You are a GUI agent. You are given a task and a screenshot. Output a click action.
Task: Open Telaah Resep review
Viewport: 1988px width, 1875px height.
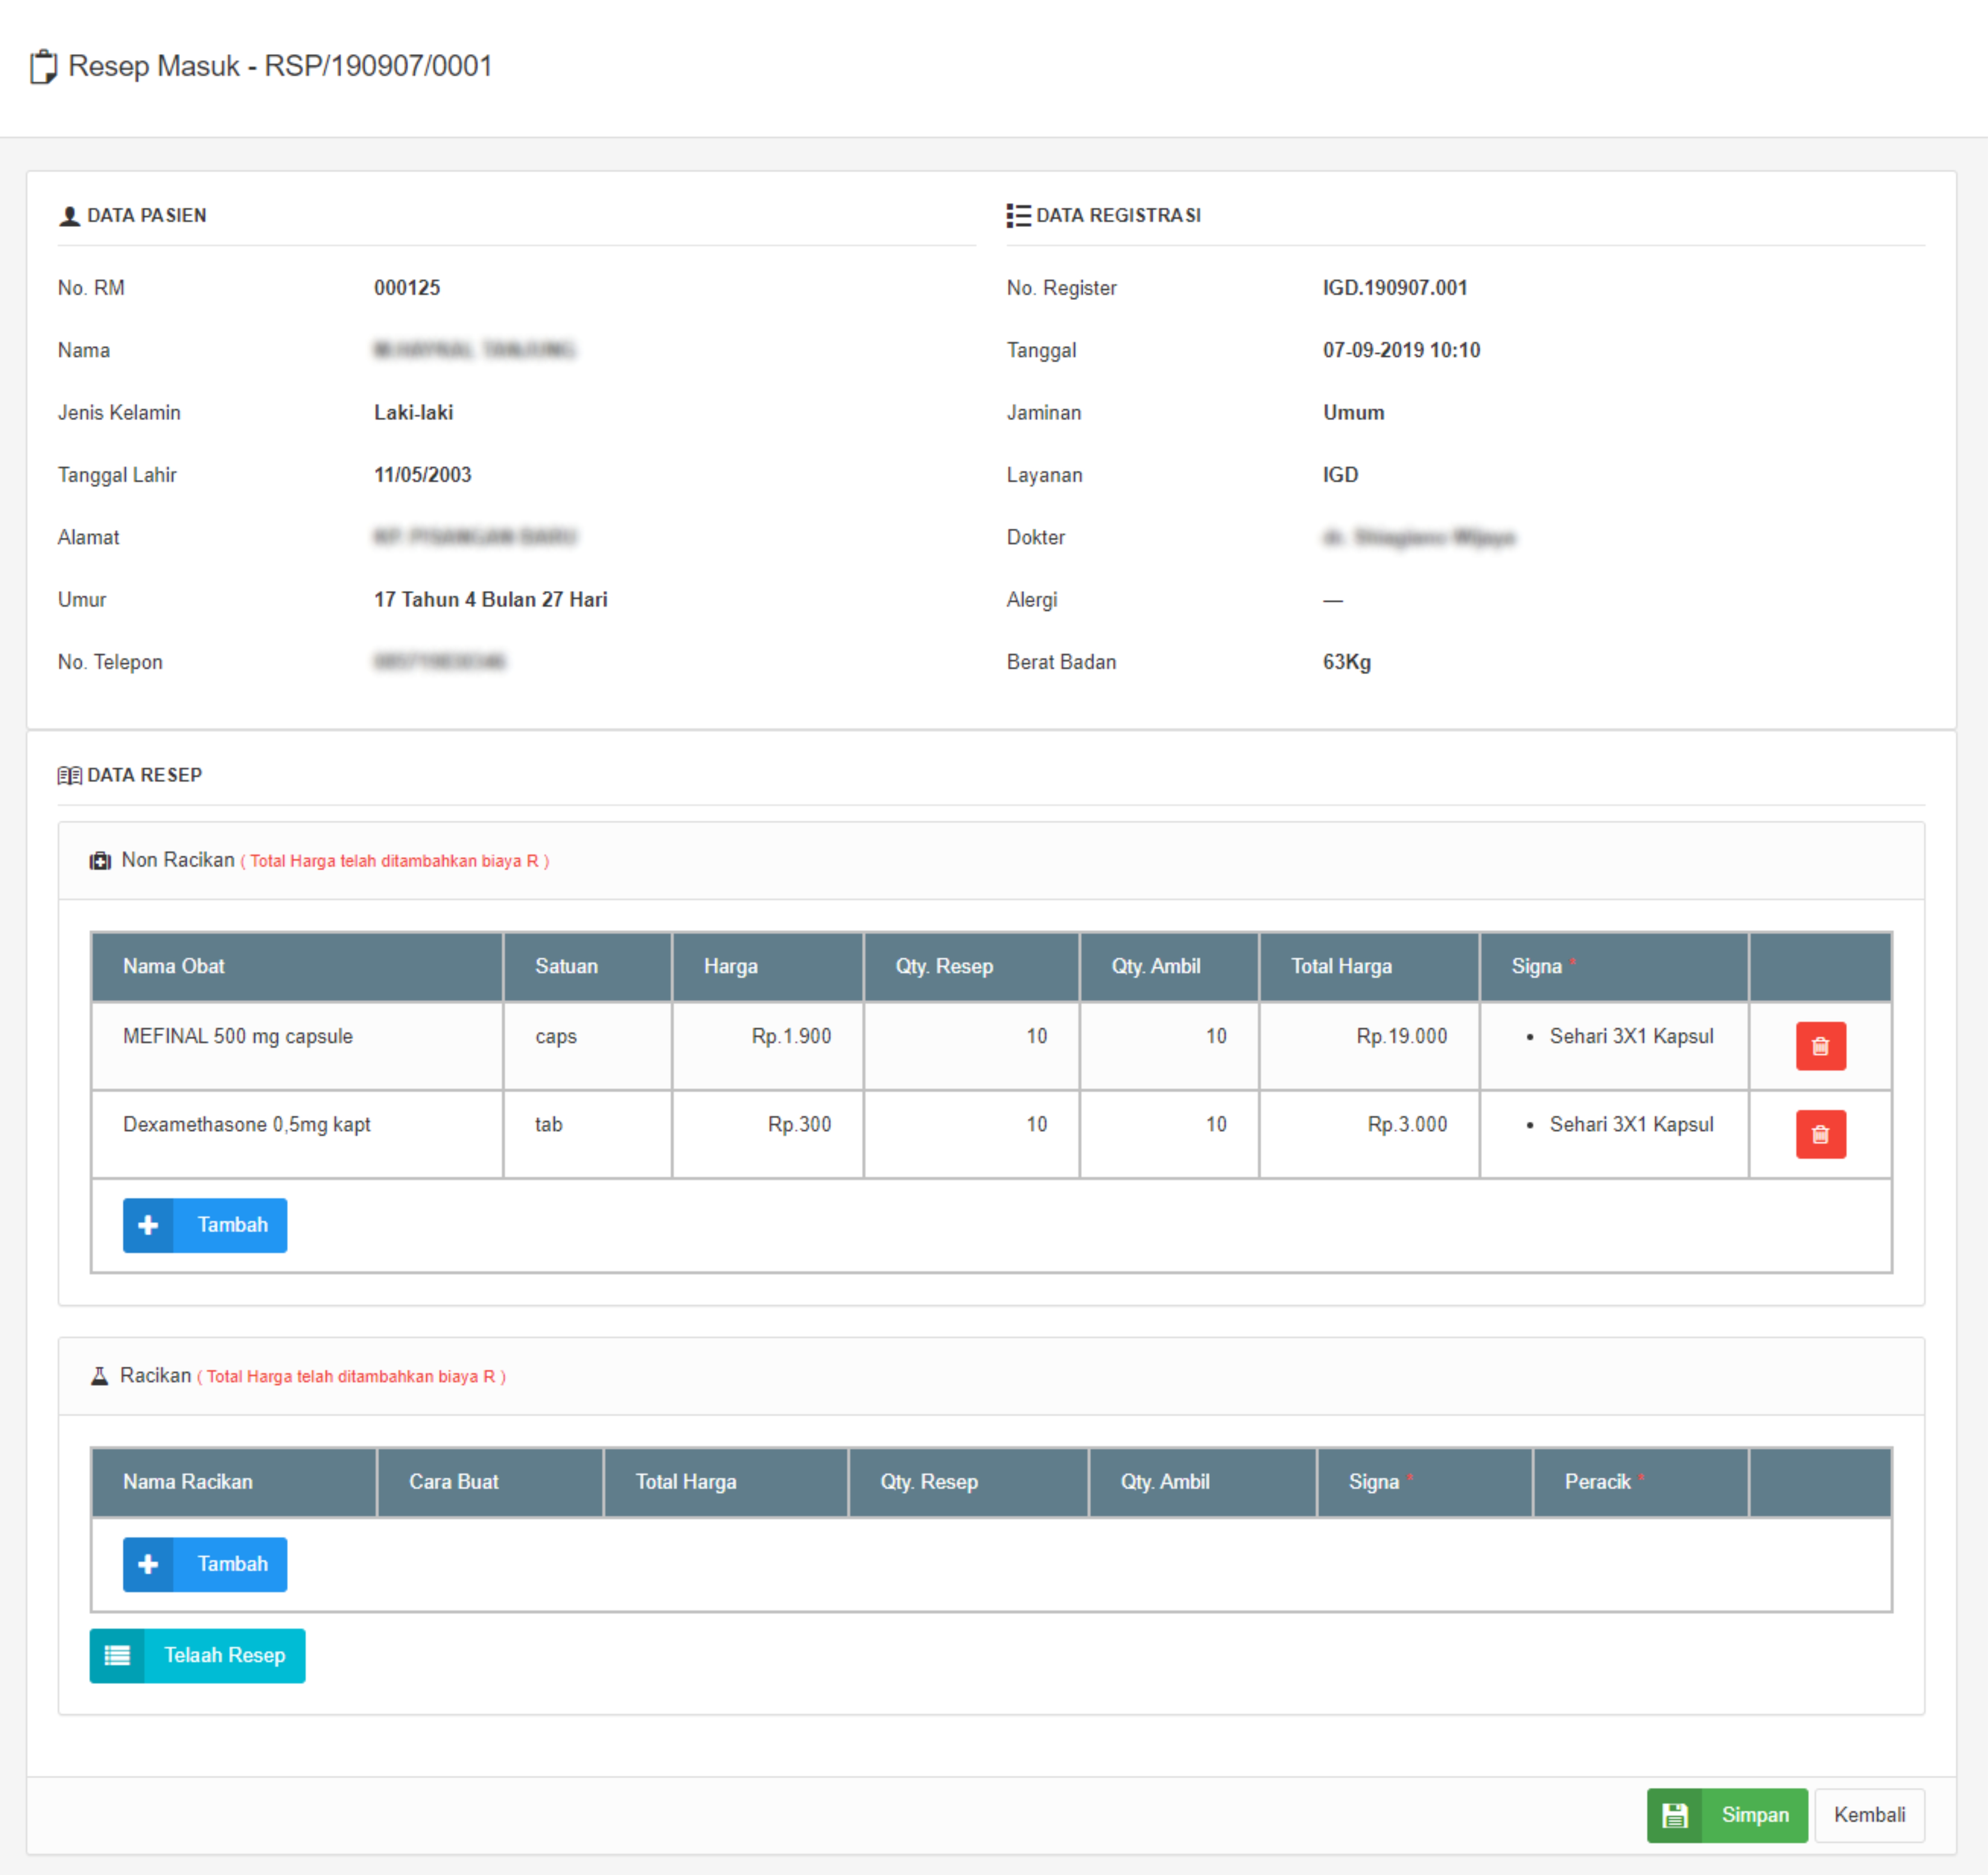pos(224,1656)
